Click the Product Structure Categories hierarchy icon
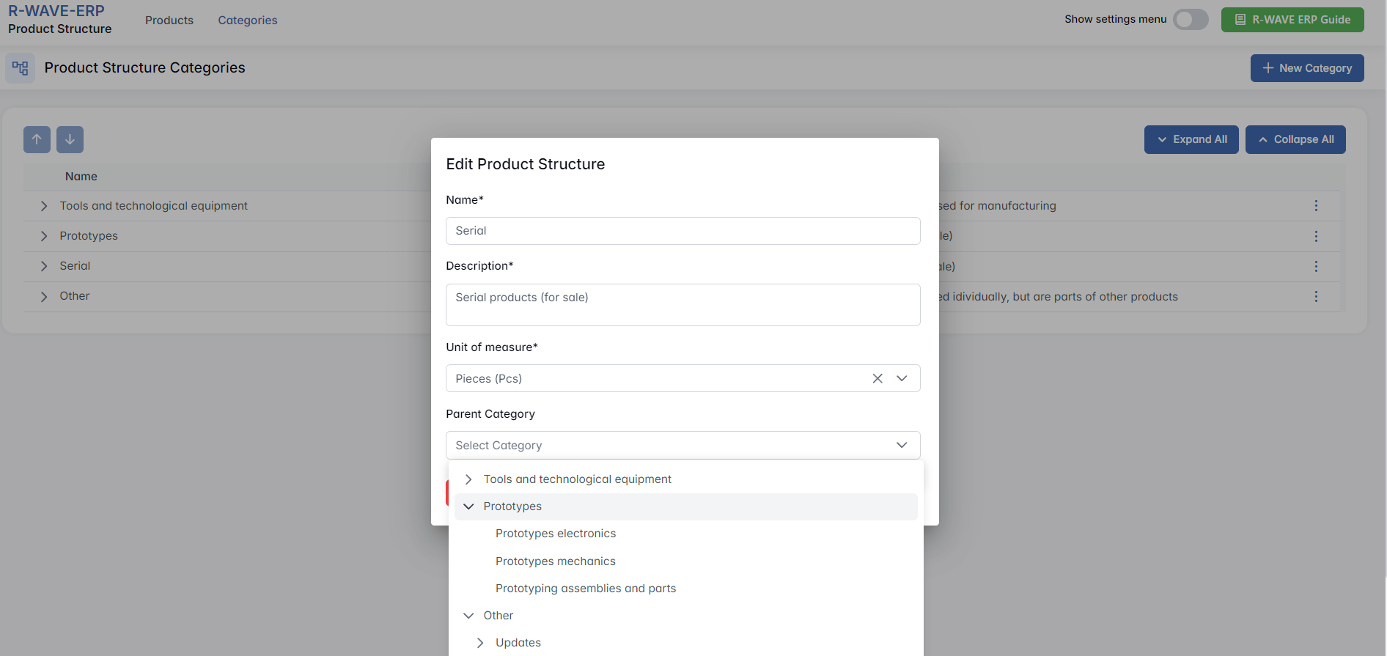Viewport: 1387px width, 656px height. click(x=21, y=68)
